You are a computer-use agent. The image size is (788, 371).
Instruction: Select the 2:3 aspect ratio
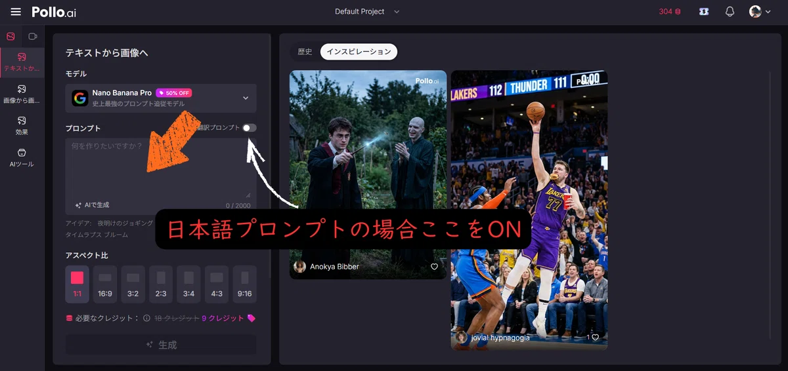pyautogui.click(x=161, y=284)
